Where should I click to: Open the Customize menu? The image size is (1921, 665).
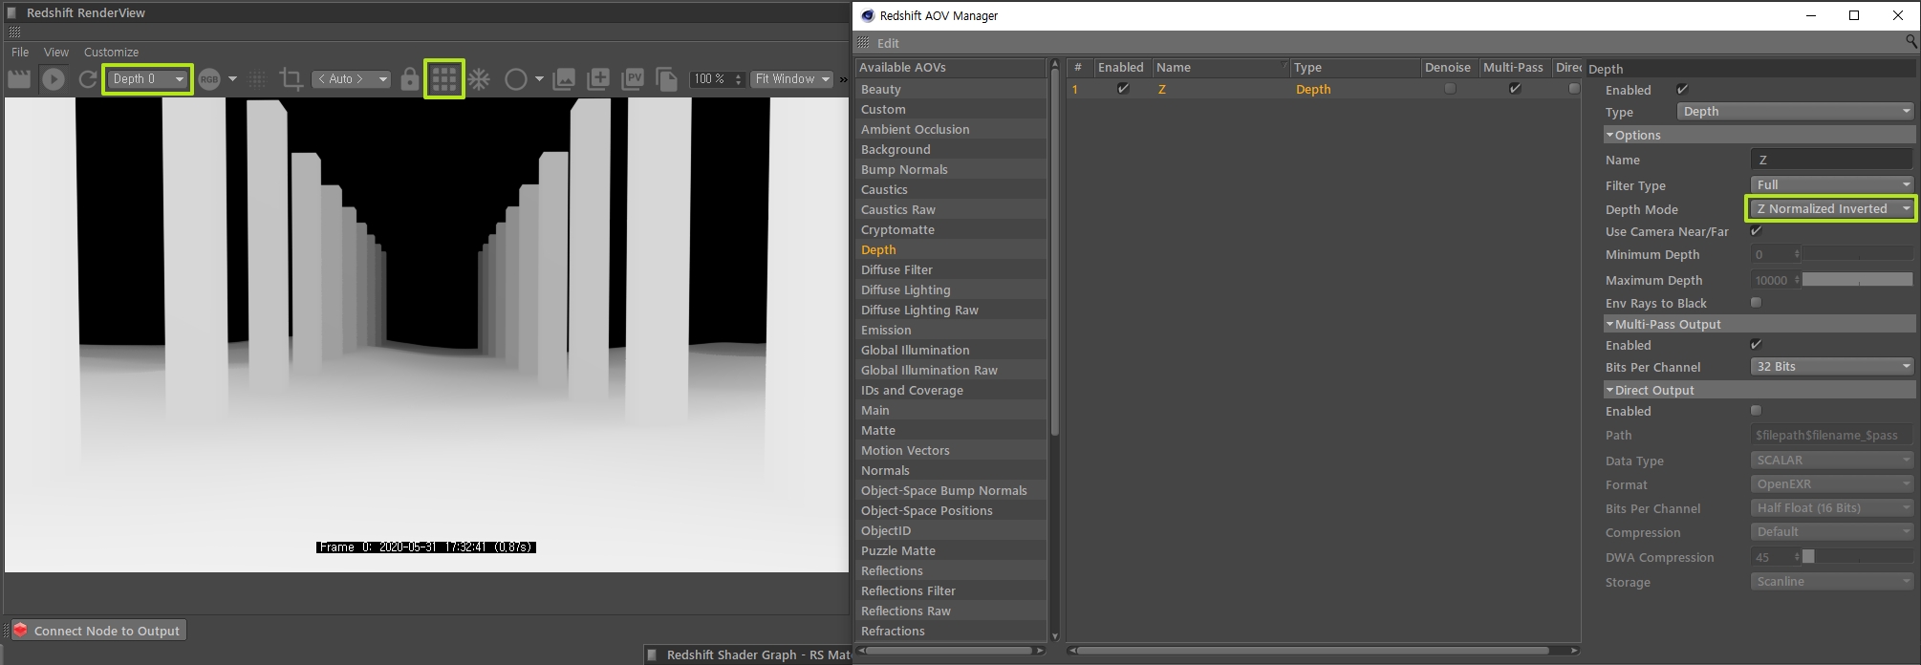coord(111,53)
